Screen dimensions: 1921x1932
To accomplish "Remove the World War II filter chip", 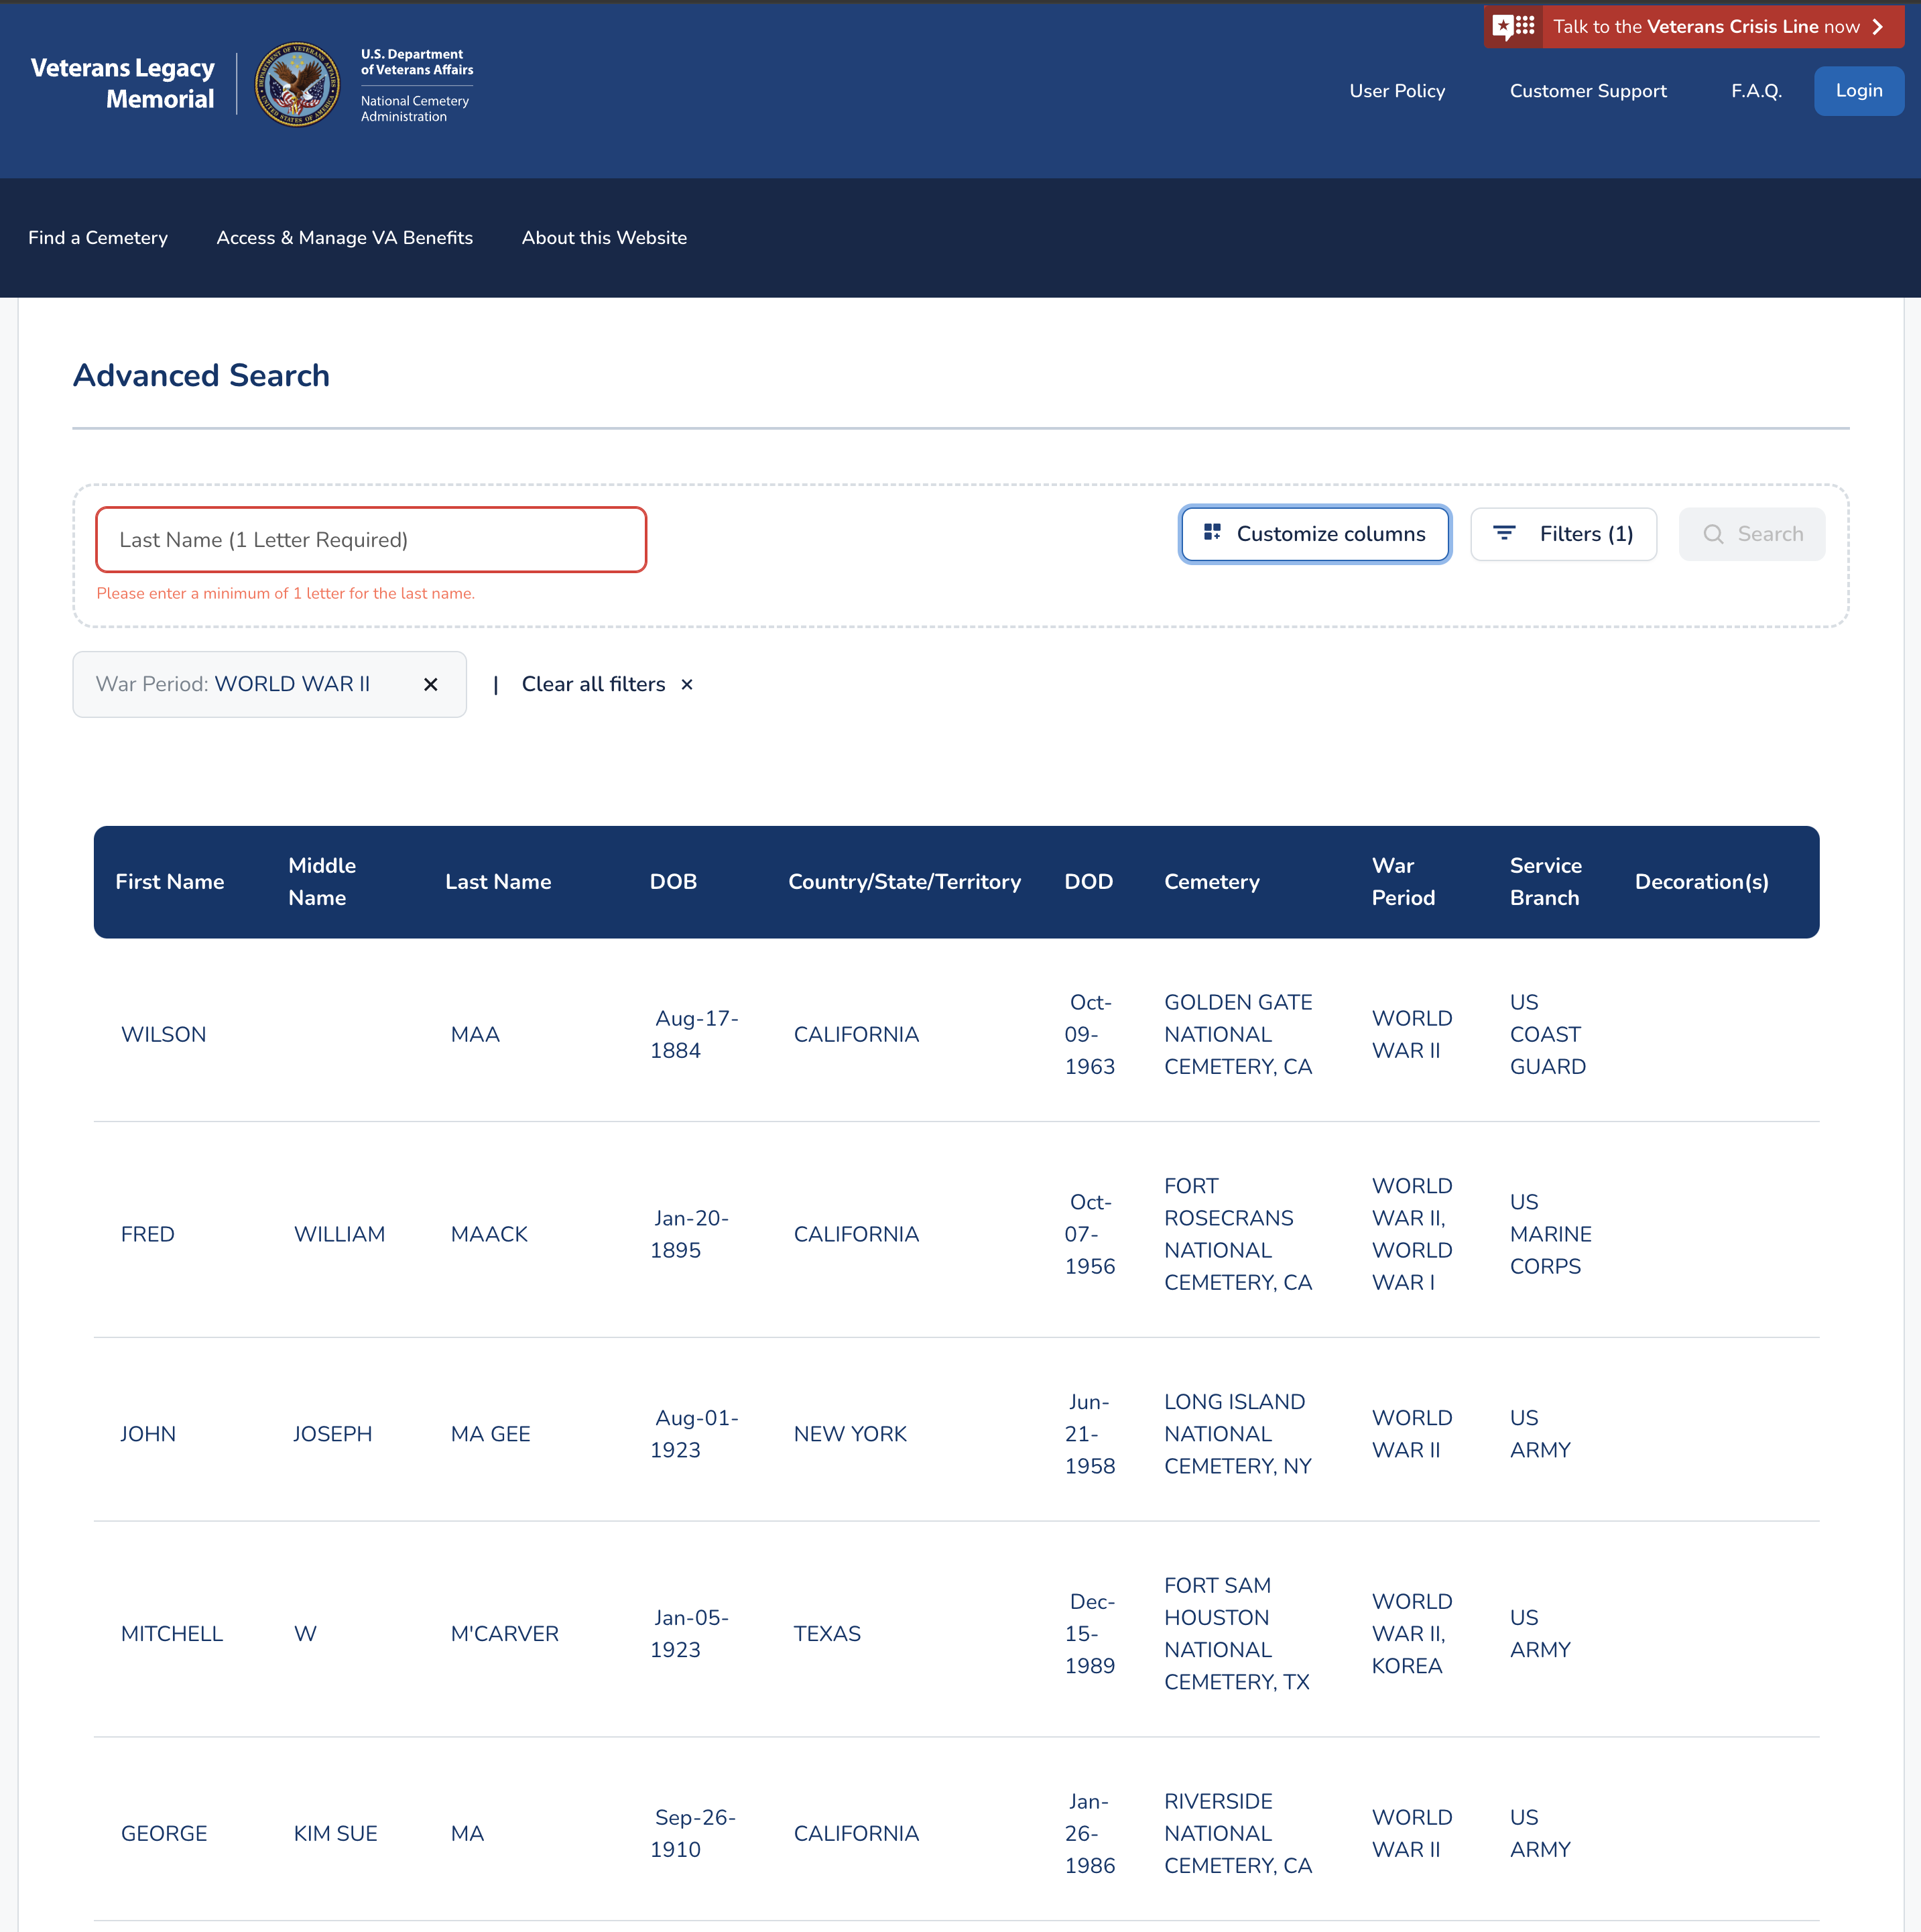I will pos(431,685).
